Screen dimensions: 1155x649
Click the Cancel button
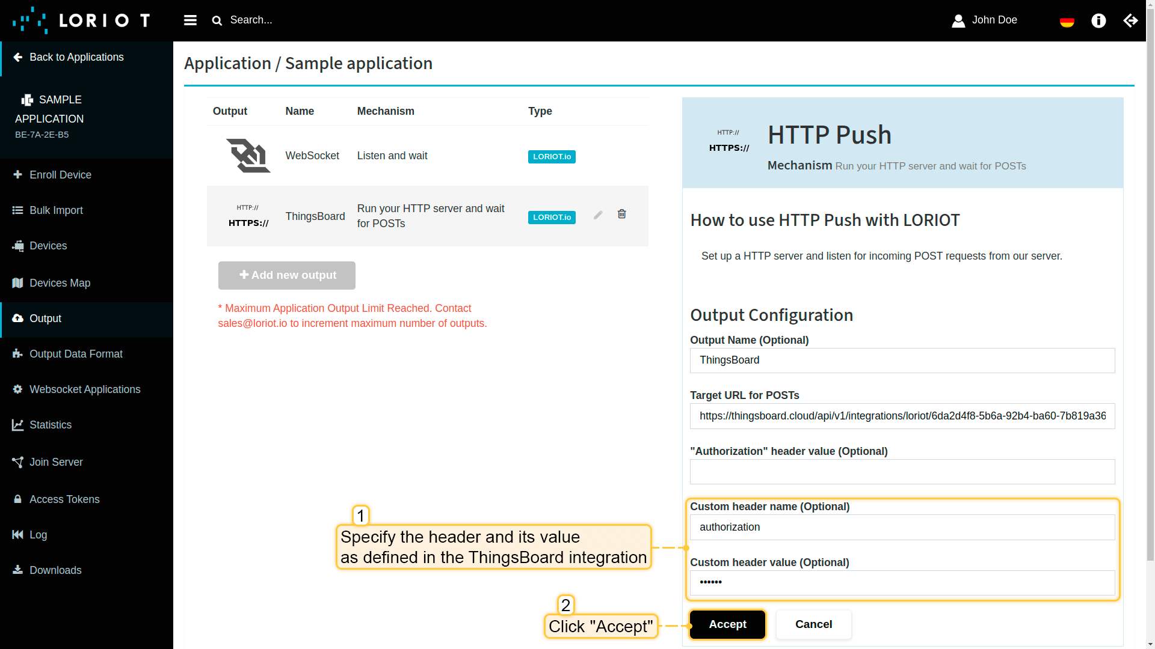(x=813, y=624)
